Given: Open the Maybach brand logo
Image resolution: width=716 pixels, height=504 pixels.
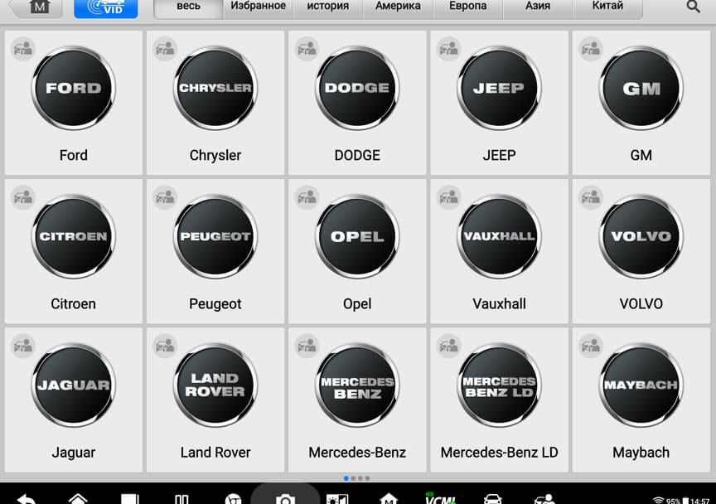Looking at the screenshot, I should tap(641, 385).
